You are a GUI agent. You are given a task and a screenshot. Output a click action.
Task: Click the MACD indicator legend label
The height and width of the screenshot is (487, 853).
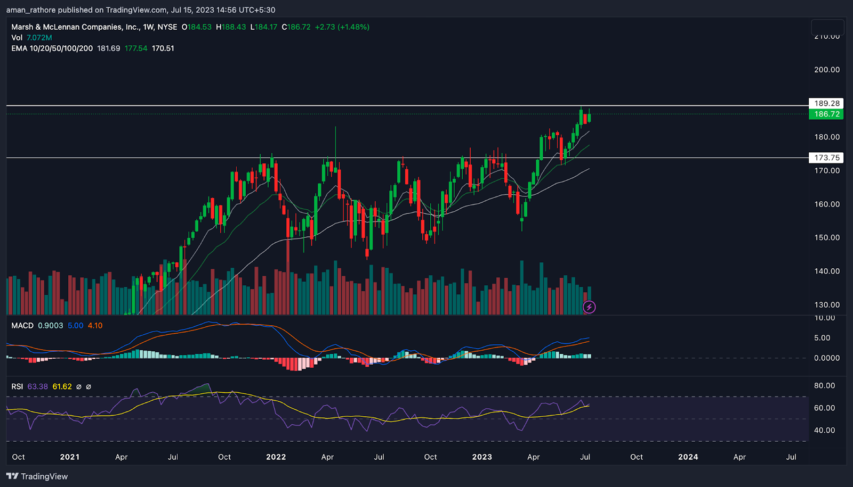pos(22,325)
